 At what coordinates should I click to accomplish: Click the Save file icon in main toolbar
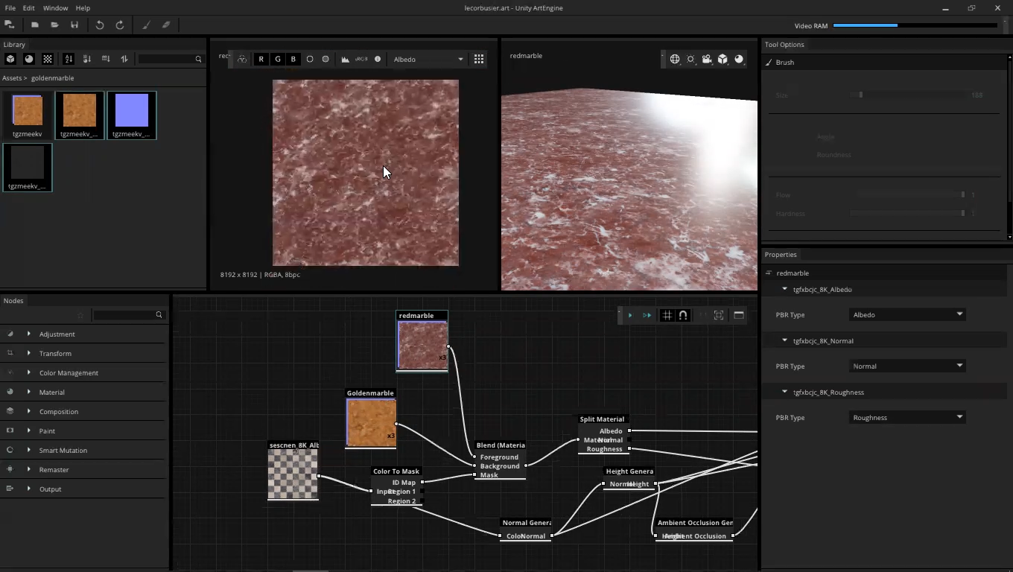tap(74, 25)
